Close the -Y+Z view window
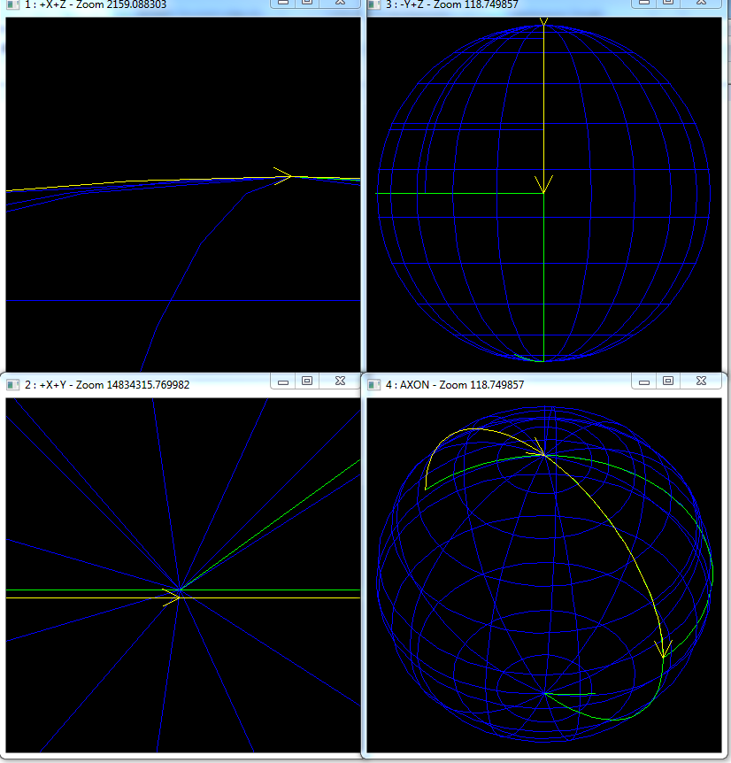The height and width of the screenshot is (763, 731). coord(700,3)
